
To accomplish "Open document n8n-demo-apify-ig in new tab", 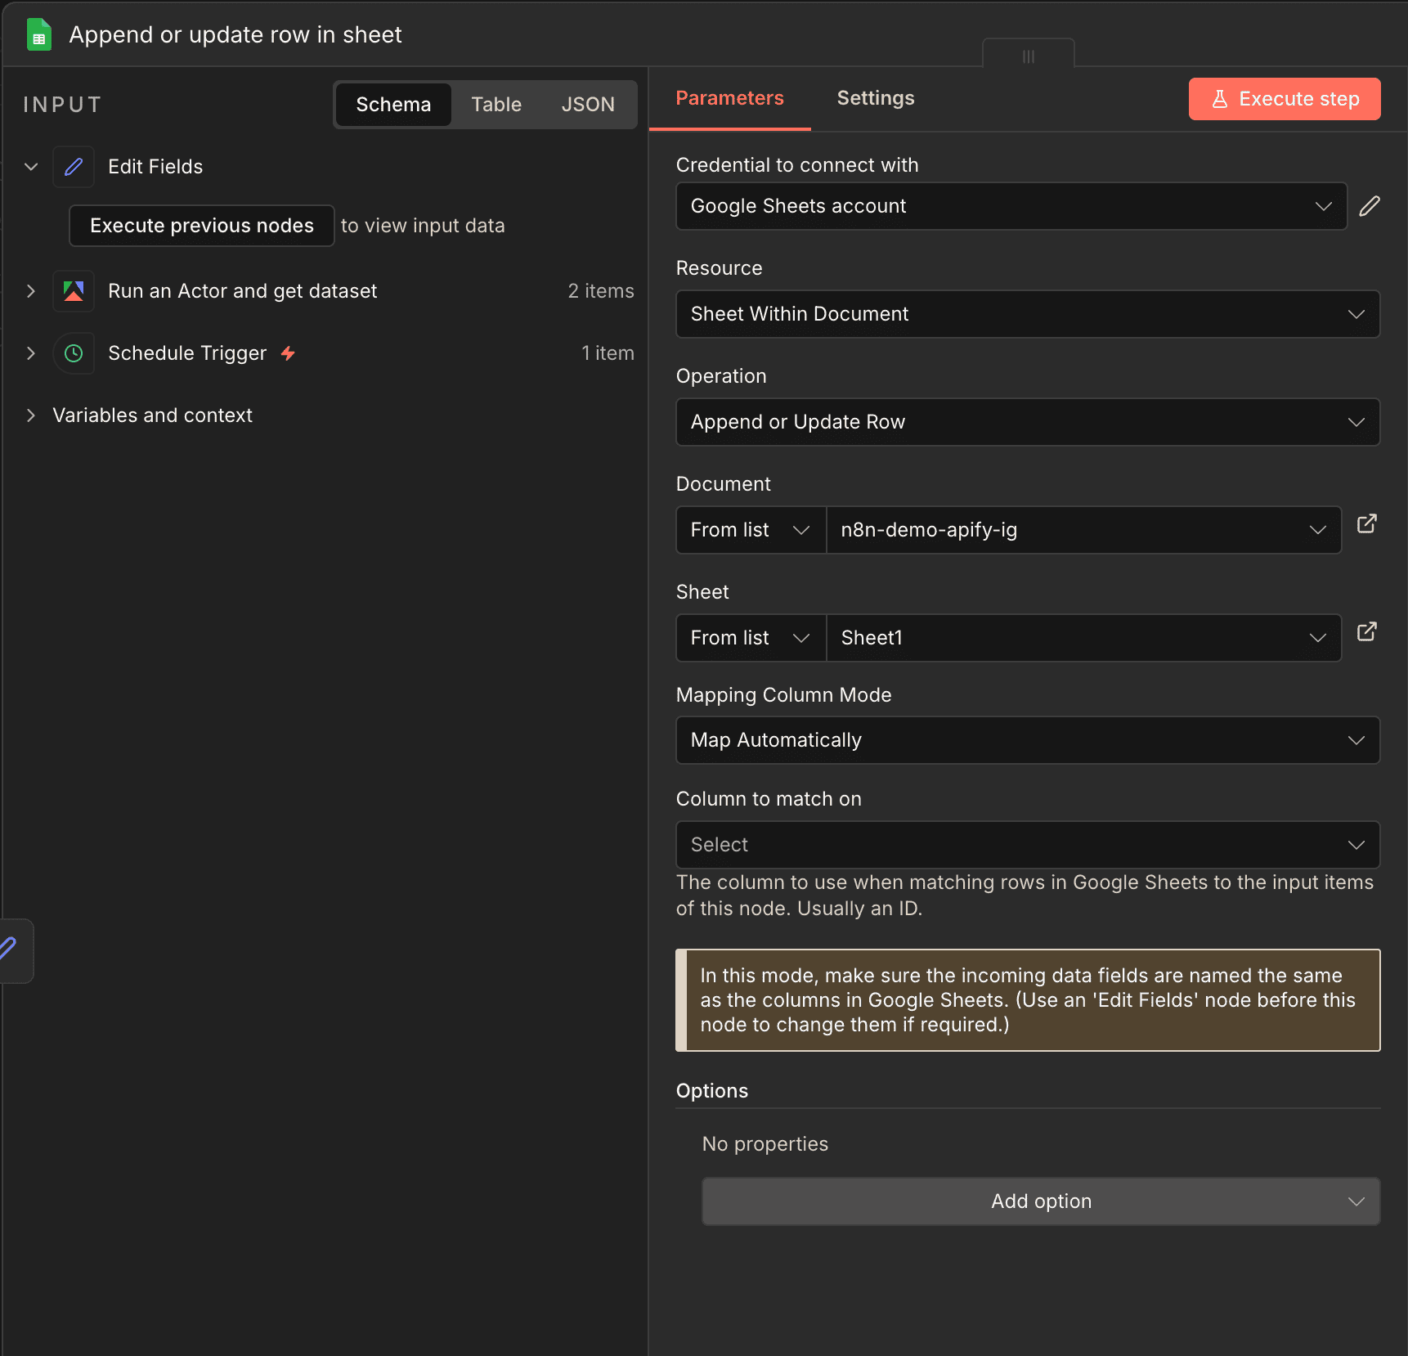I will tap(1366, 523).
